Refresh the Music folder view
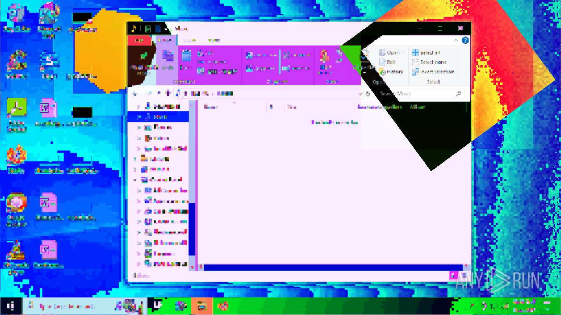Image resolution: width=561 pixels, height=315 pixels. pyautogui.click(x=368, y=94)
